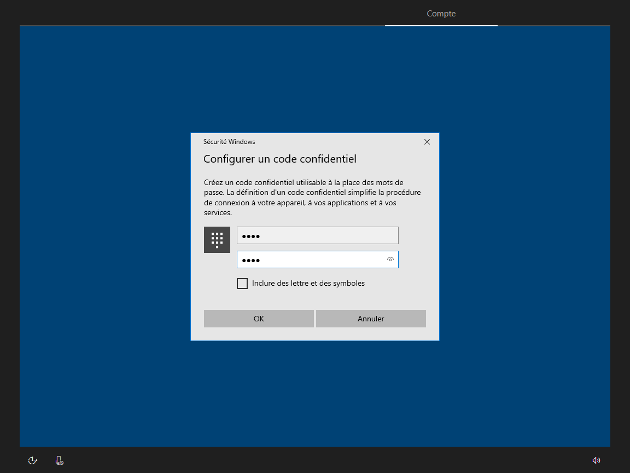This screenshot has height=473, width=630.
Task: Focus the first PIN entry field
Action: click(317, 235)
